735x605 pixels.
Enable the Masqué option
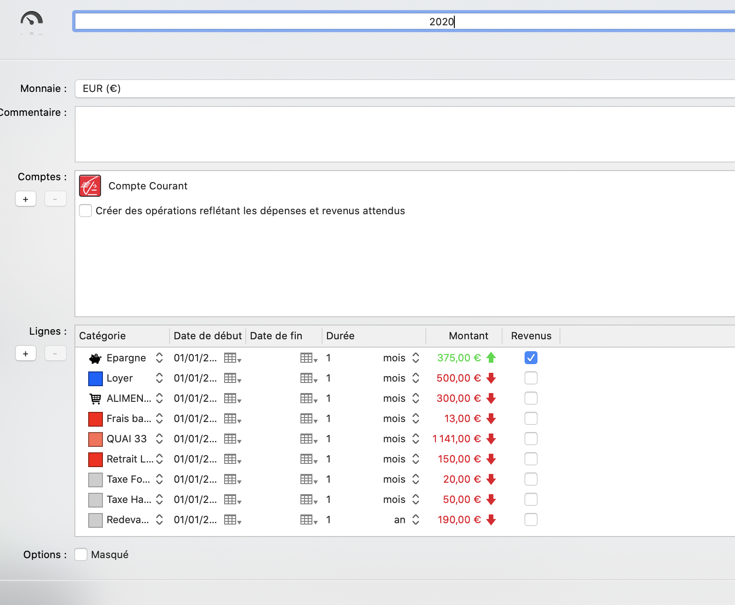81,554
